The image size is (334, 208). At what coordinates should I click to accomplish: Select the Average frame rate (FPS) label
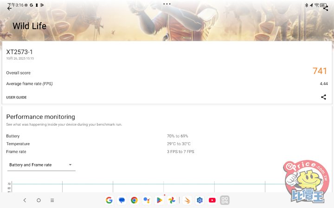click(x=29, y=84)
